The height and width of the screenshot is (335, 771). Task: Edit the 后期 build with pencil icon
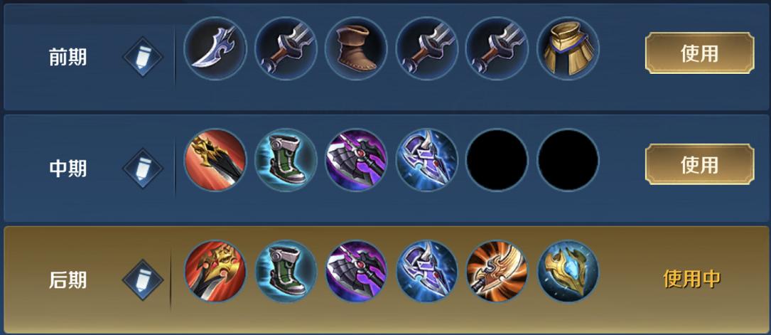point(143,280)
